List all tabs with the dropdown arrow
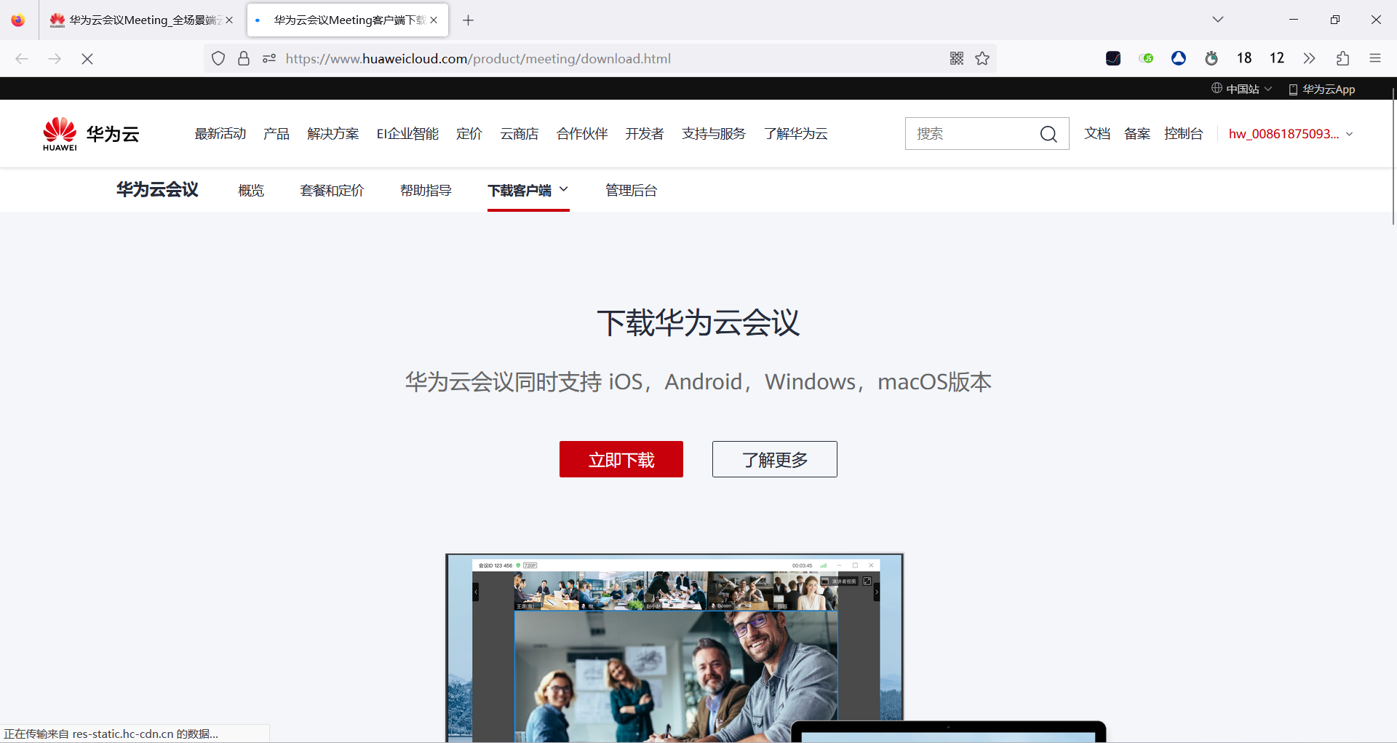The image size is (1397, 743). (x=1218, y=20)
